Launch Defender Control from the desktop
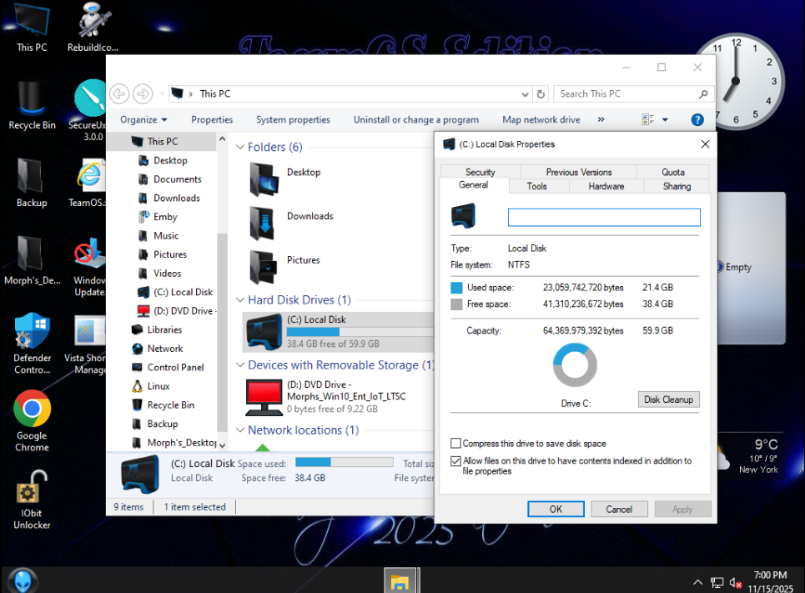The image size is (805, 593). [x=32, y=344]
